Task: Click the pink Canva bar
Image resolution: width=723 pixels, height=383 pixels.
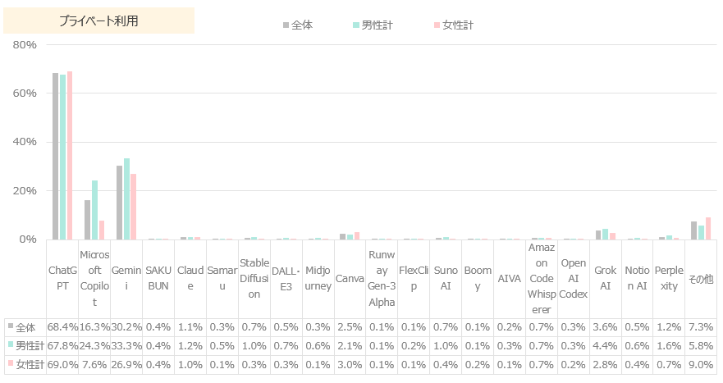Action: [357, 235]
